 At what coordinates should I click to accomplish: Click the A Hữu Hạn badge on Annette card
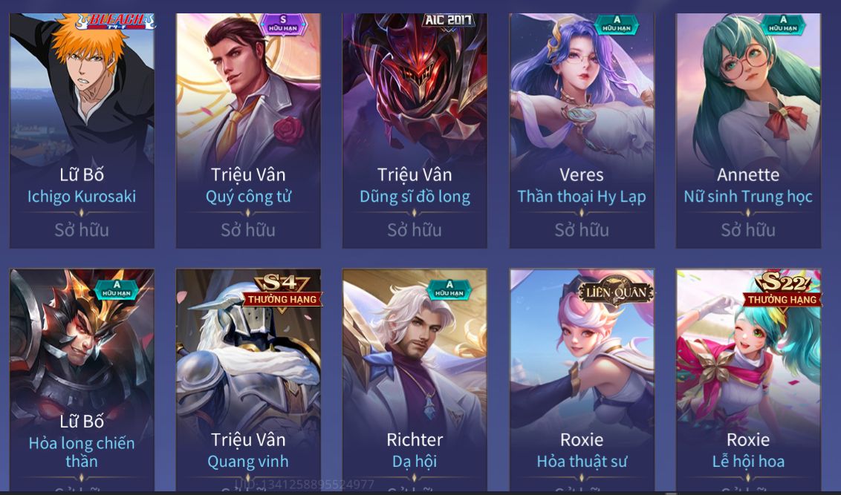tap(783, 24)
